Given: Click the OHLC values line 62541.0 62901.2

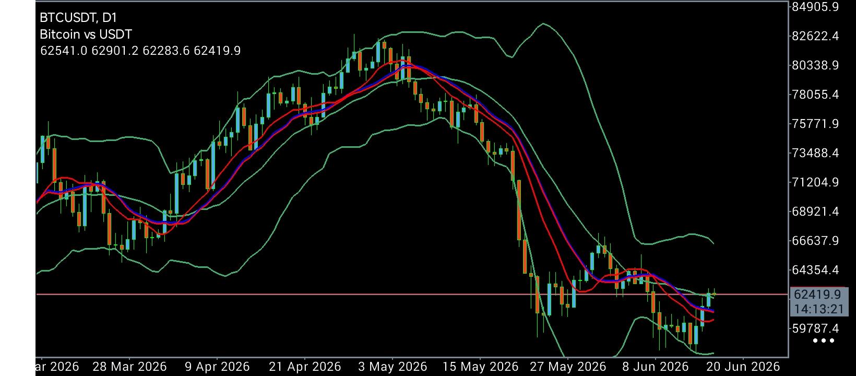Looking at the screenshot, I should (140, 51).
